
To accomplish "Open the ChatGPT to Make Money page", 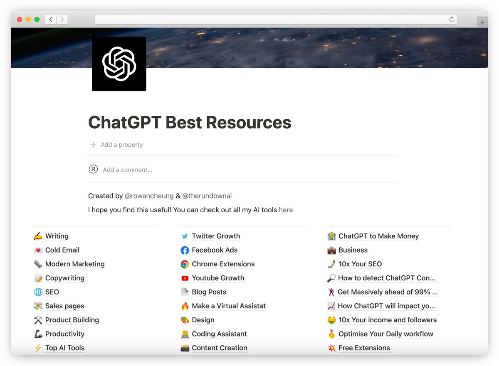I will click(378, 236).
